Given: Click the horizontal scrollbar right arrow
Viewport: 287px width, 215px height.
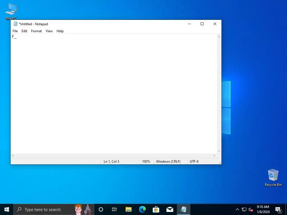Looking at the screenshot, I should pos(214,156).
